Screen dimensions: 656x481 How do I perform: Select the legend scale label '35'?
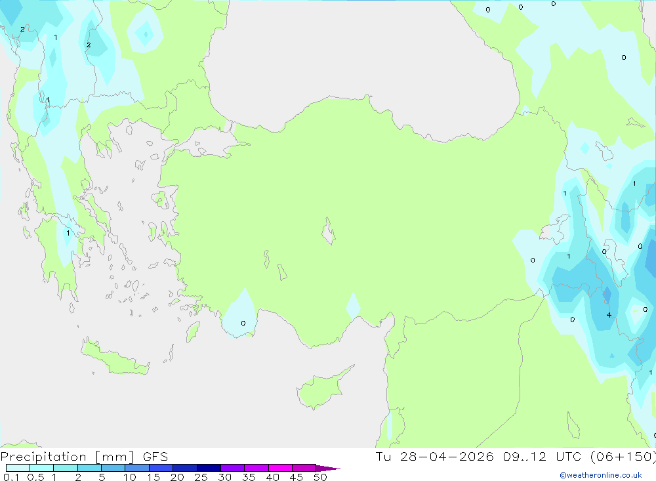(249, 477)
